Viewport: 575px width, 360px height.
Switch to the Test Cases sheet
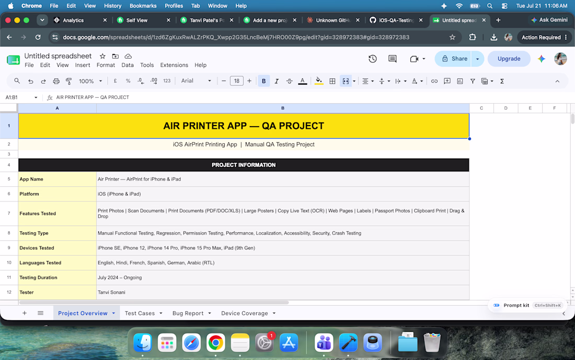pos(140,313)
